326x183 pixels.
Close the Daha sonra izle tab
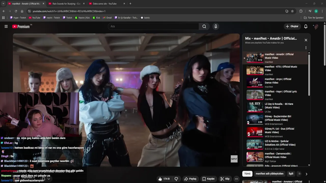124,4
